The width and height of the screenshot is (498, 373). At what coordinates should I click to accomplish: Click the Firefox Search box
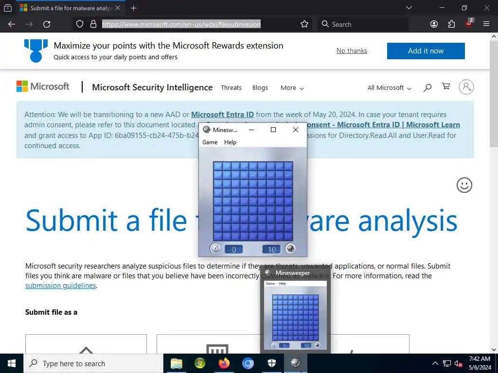pos(363,24)
